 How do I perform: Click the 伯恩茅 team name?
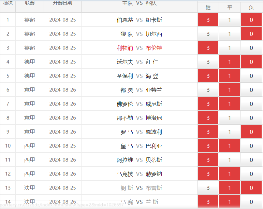[x=125, y=20]
